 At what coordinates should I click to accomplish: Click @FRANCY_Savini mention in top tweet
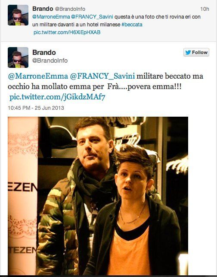pos(92,17)
